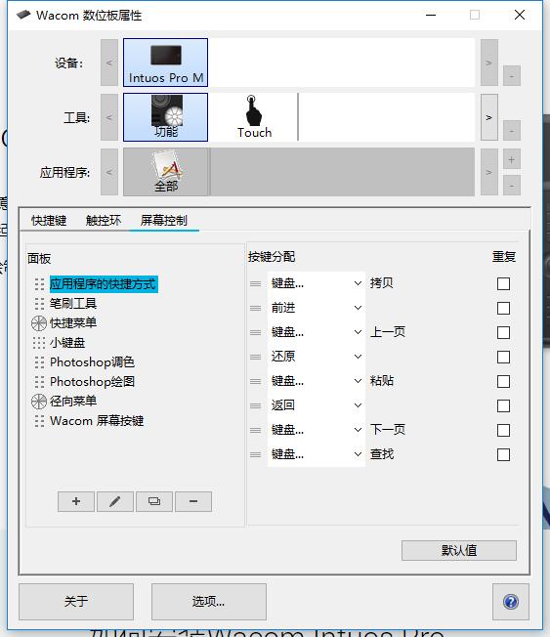Open the 键盘 dropdown for 下一页
Viewport: 550px width, 637px height.
(x=316, y=430)
